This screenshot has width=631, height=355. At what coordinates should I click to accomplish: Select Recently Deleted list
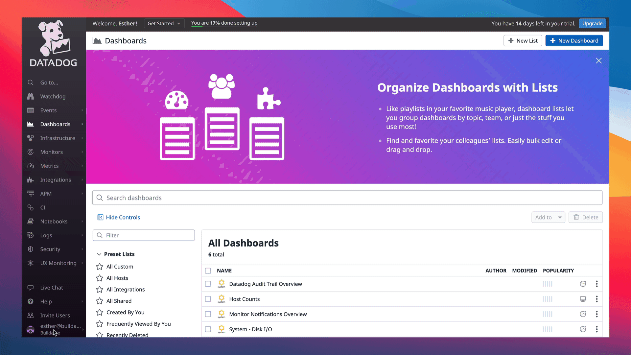click(x=127, y=335)
